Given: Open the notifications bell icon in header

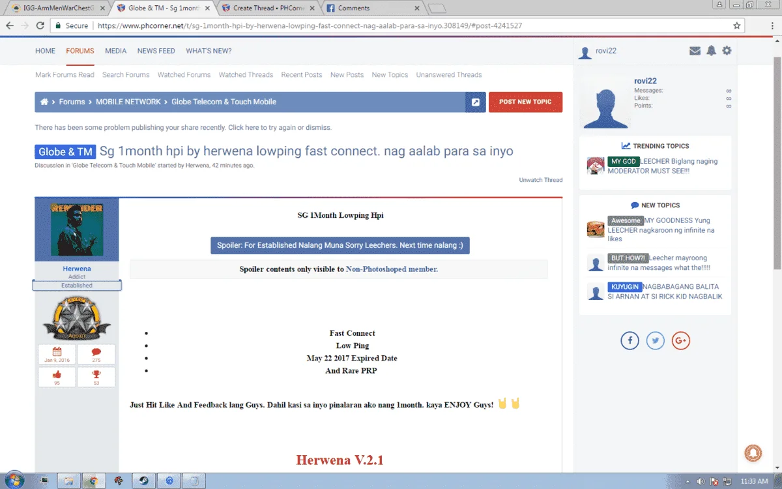Looking at the screenshot, I should [711, 51].
